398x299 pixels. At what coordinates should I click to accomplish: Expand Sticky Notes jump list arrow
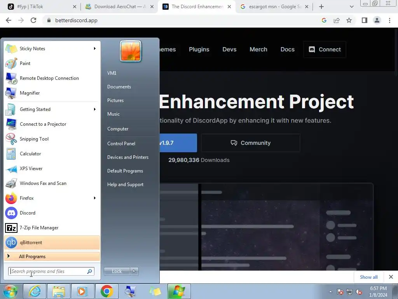[x=95, y=48]
